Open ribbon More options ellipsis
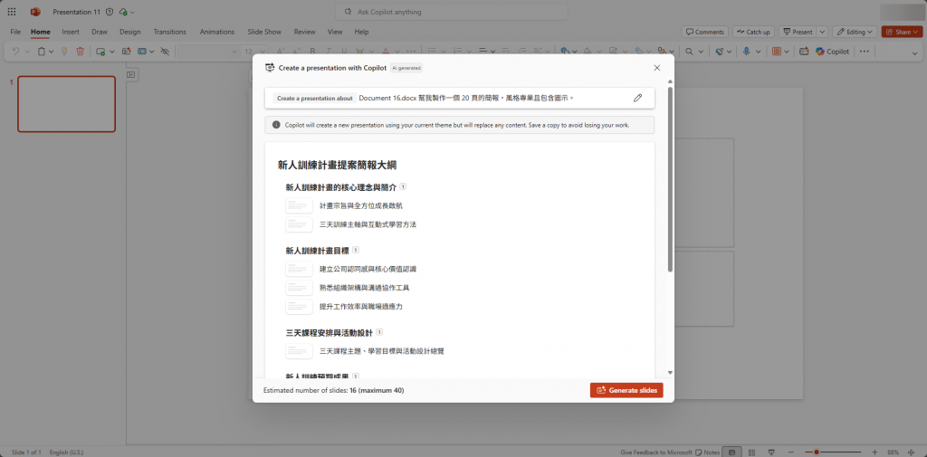 [x=864, y=52]
